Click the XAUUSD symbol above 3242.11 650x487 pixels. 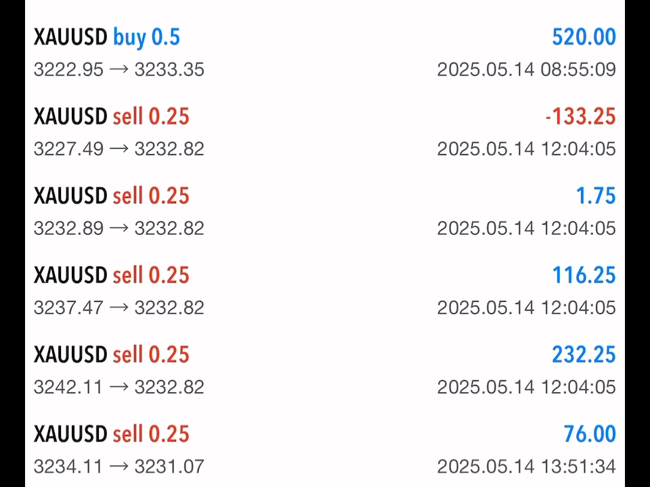(70, 354)
